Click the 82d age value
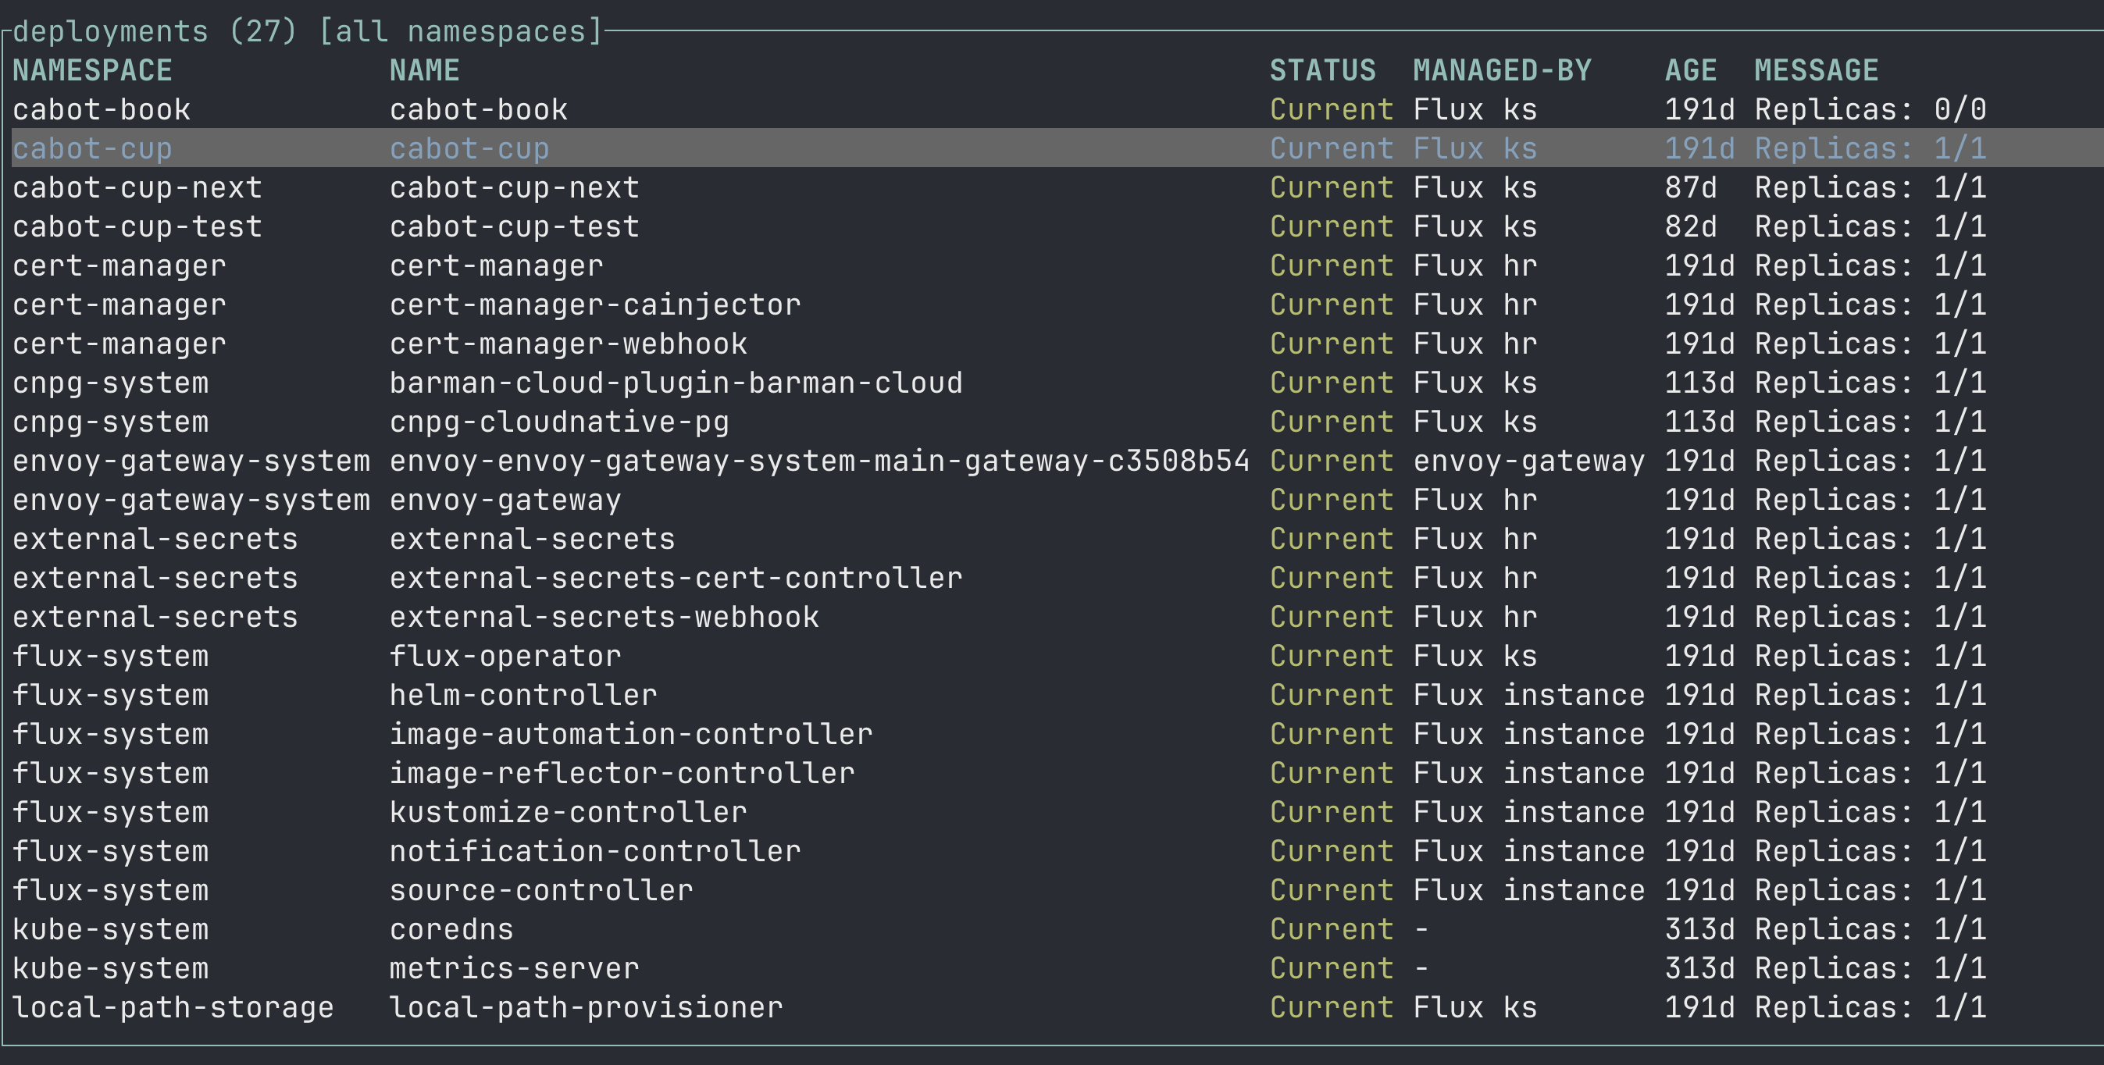Viewport: 2104px width, 1065px height. point(1692,226)
